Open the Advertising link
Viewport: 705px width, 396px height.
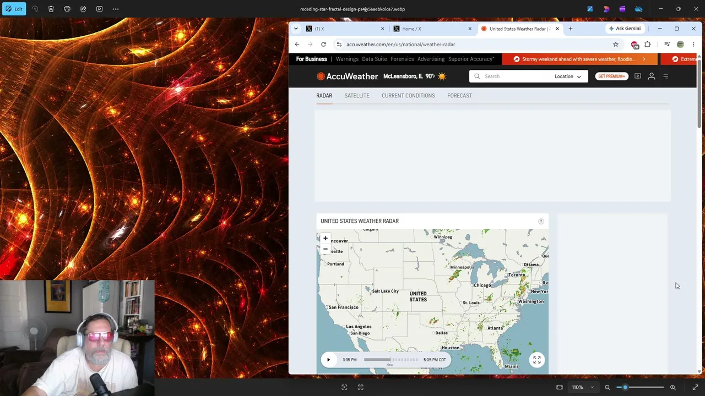pyautogui.click(x=431, y=59)
